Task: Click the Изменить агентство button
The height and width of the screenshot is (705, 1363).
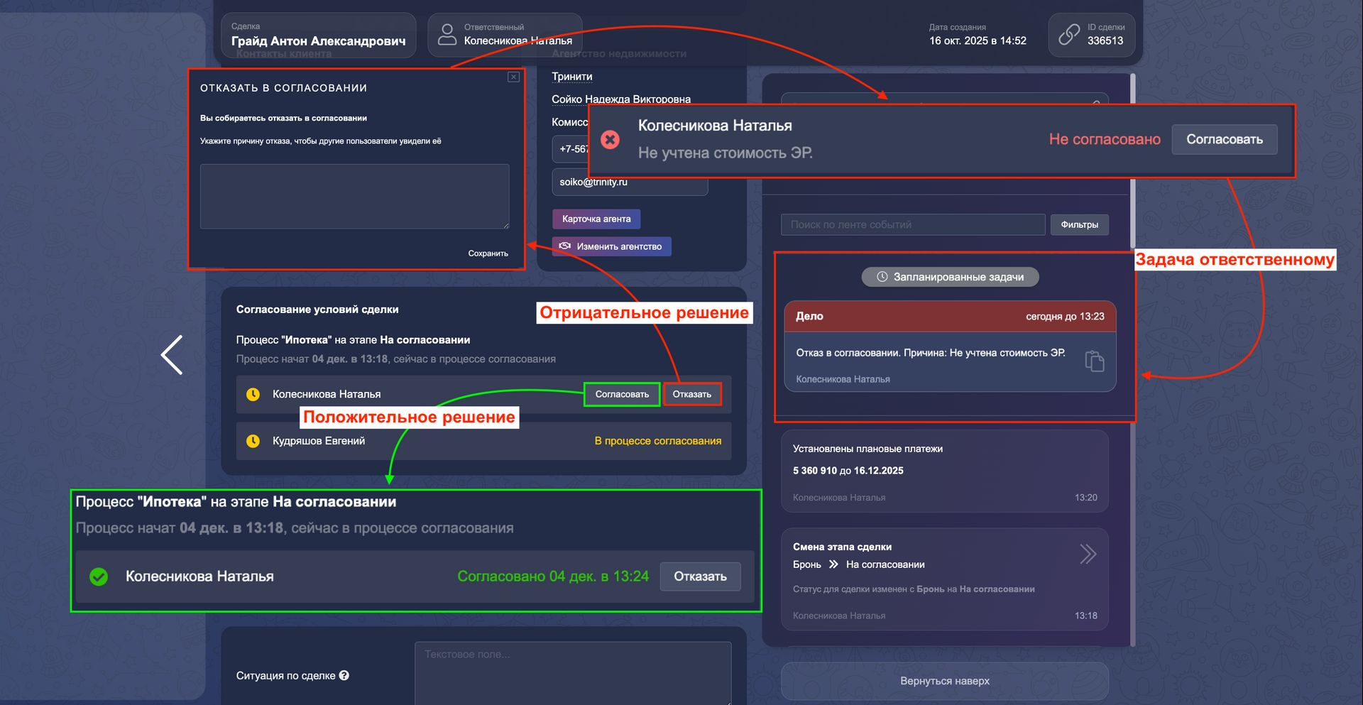Action: click(x=612, y=246)
